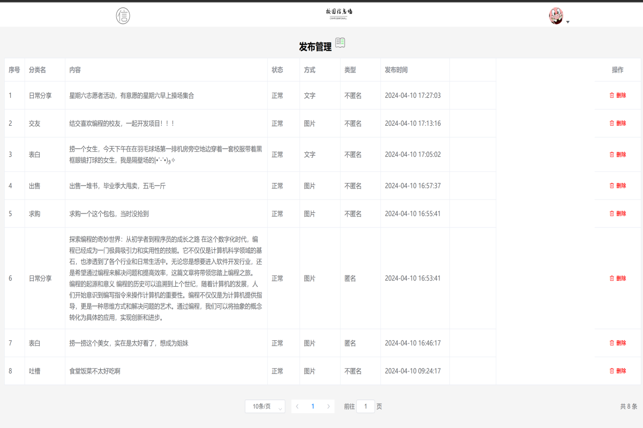Click the 分类名 column header
This screenshot has height=428, width=643.
38,70
